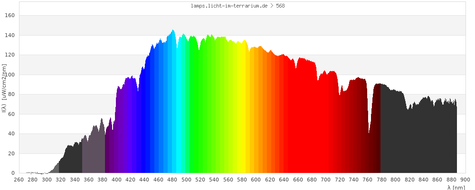Click the 700 wavelength tick label
The width and height of the screenshot is (475, 190).
pos(326,180)
